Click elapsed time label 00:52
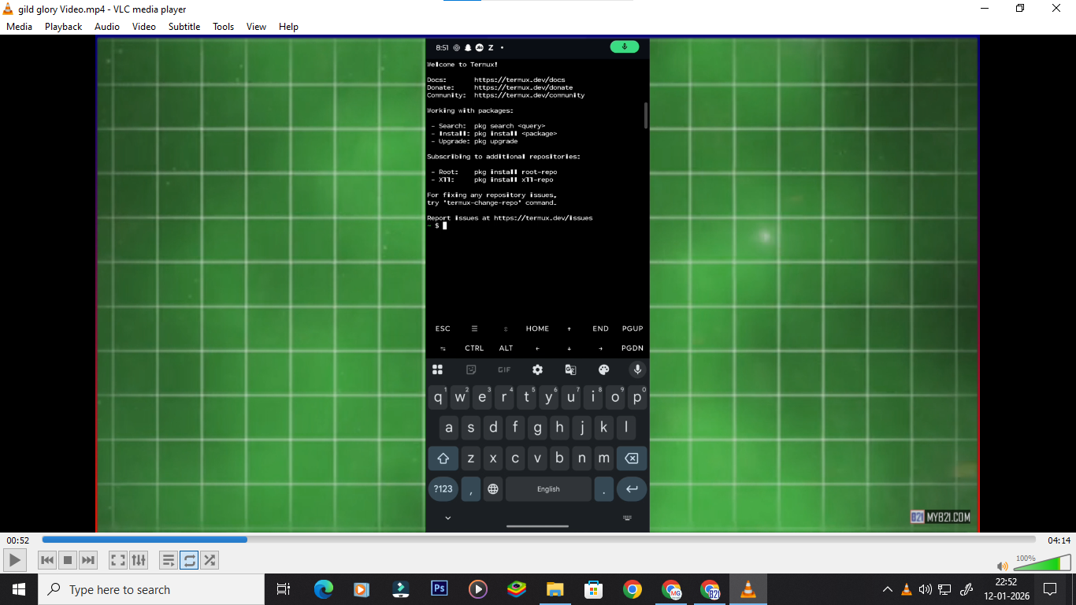1076x605 pixels. 18,540
